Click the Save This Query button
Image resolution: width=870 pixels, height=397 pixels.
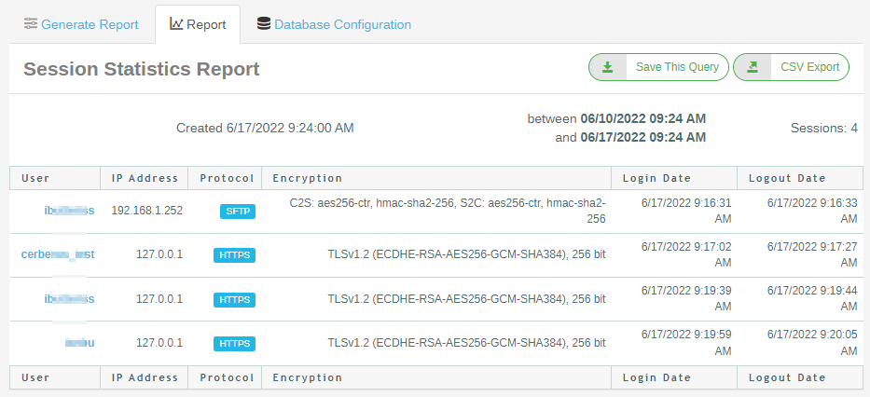(x=658, y=67)
